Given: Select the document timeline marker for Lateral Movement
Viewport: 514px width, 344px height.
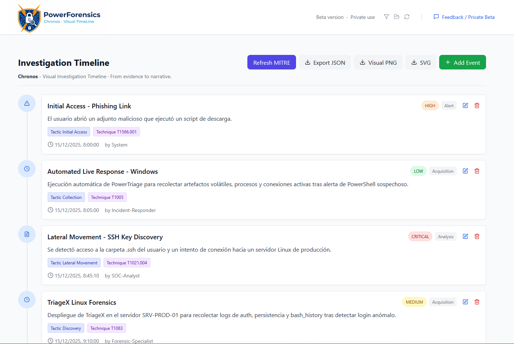Looking at the screenshot, I should (x=27, y=234).
